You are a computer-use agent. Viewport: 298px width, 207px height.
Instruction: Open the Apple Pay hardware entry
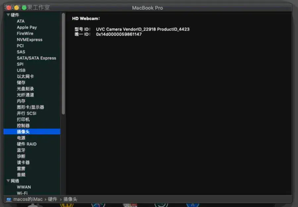tap(27, 27)
